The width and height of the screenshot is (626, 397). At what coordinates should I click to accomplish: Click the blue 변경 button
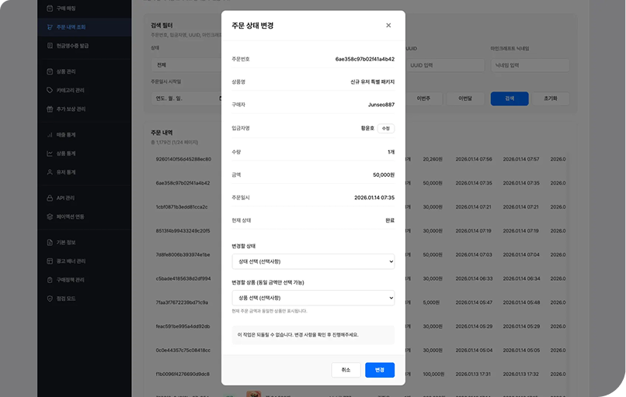(x=380, y=370)
